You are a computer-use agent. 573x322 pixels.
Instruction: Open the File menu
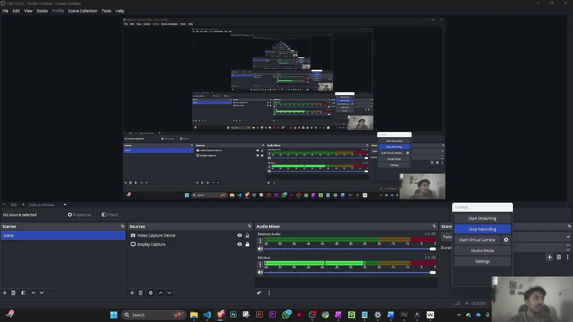(x=5, y=11)
